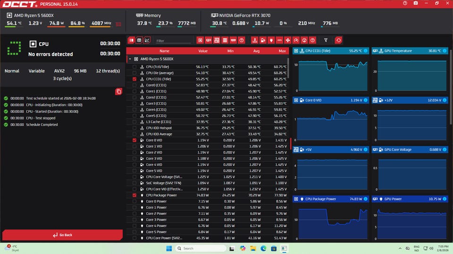Collapse the AMD Ryzen 5 5600X sensor group

pyautogui.click(x=130, y=59)
